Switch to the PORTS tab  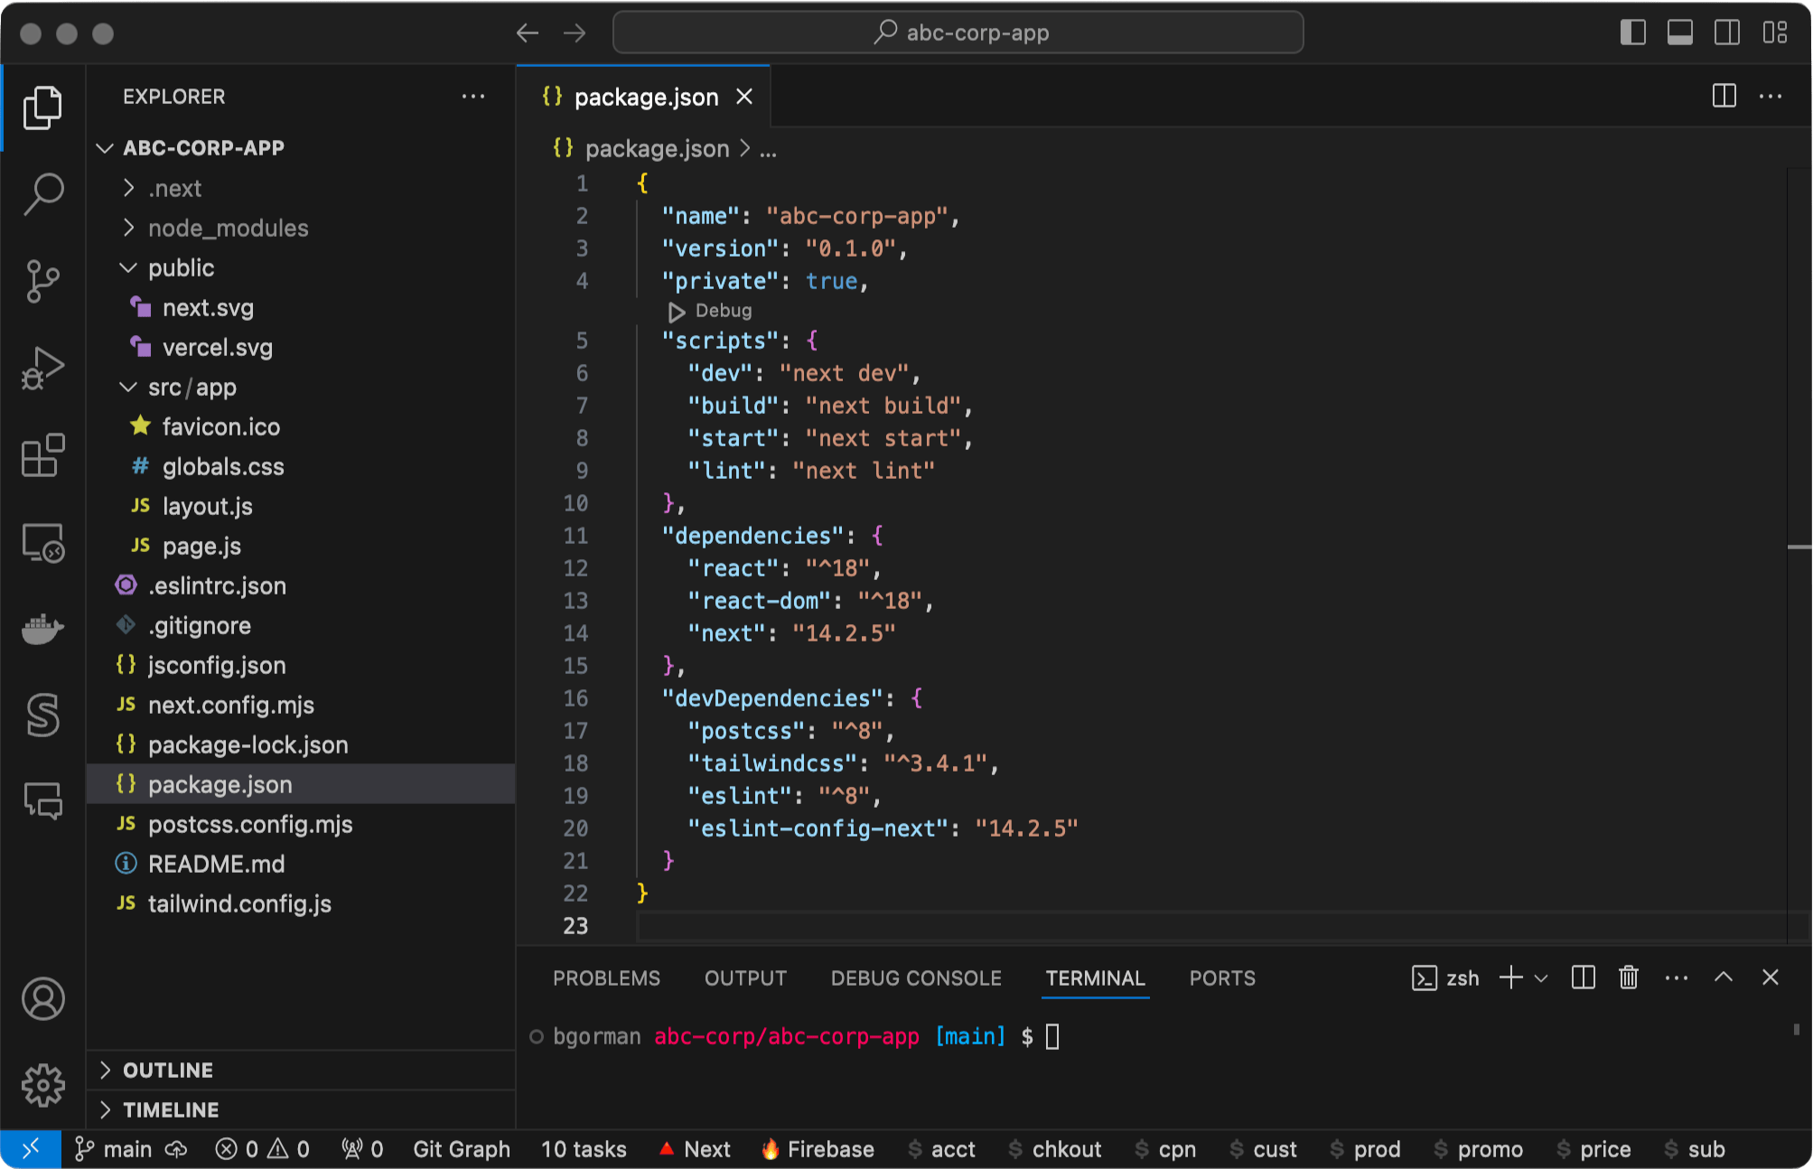point(1222,978)
